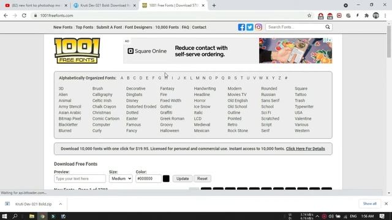This screenshot has width=392, height=220.
Task: Click the ENG language indicator
Action: pyautogui.click(x=353, y=216)
